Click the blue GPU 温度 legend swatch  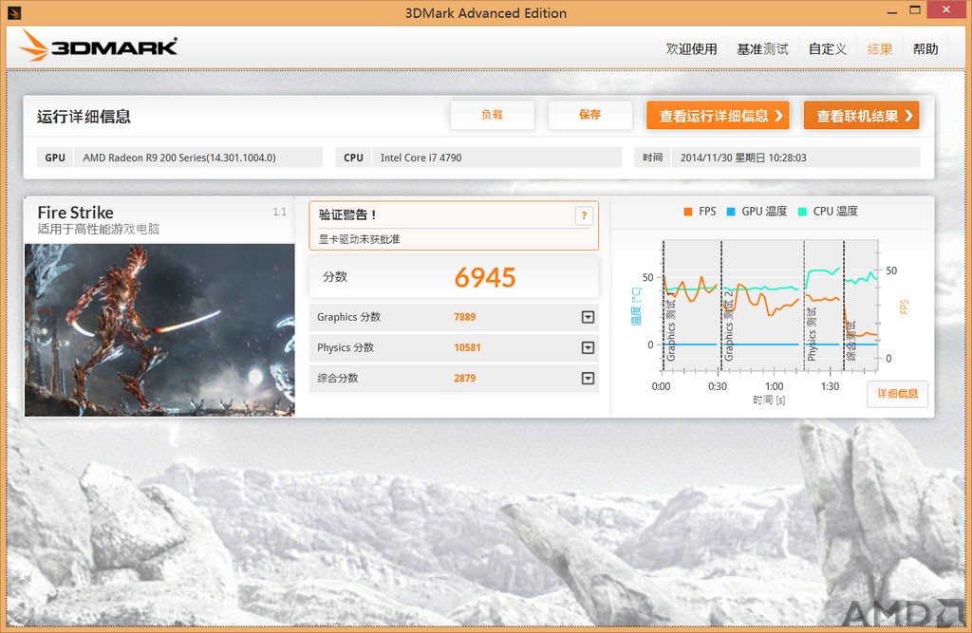pos(731,212)
